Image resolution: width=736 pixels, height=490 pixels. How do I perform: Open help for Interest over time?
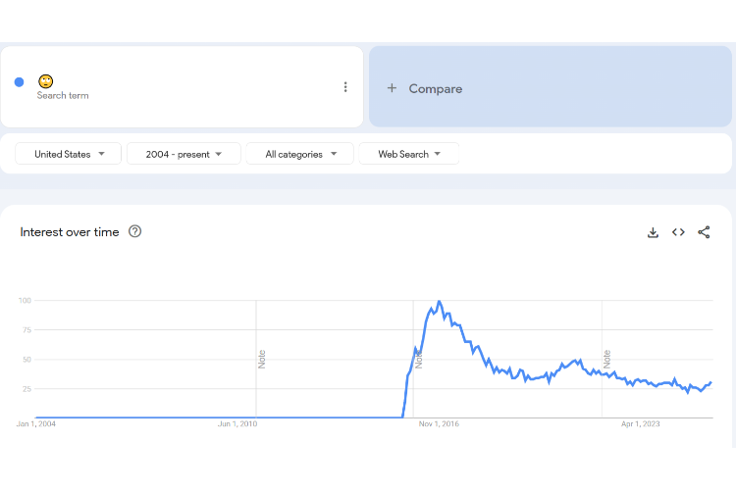click(x=135, y=232)
